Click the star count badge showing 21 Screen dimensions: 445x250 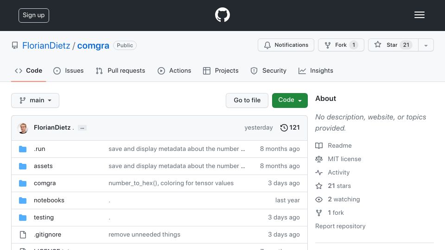pos(406,45)
